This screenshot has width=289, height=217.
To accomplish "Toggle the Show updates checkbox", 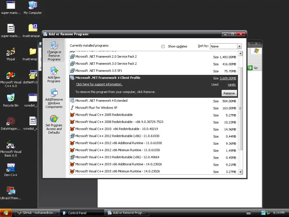I will click(x=163, y=47).
